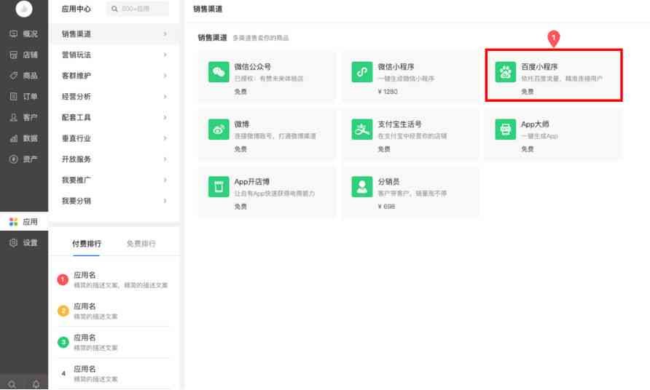The width and height of the screenshot is (650, 390).
Task: Open the second-ranked 应用名 entry text
Action: point(85,306)
